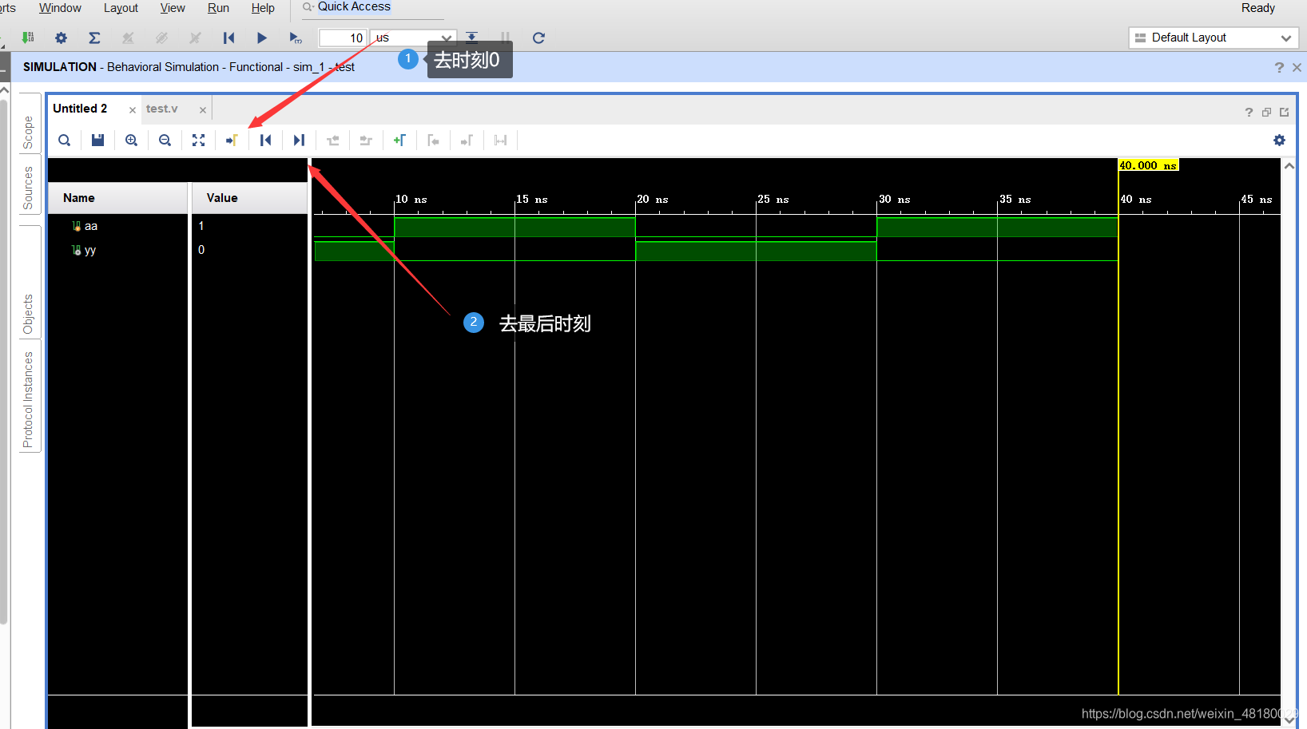Screen dimensions: 1307x729
Task: Click simulation banner help question mark
Action: 1279,68
